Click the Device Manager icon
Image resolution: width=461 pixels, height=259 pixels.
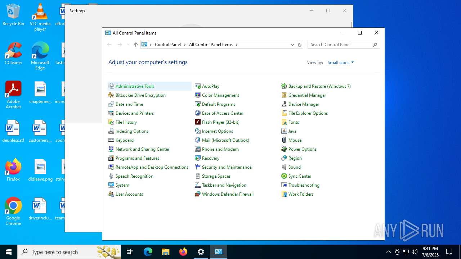coord(284,104)
